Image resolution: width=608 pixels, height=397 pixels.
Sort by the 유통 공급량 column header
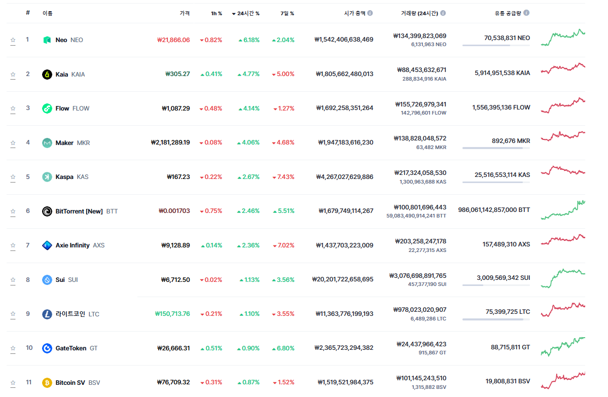508,13
